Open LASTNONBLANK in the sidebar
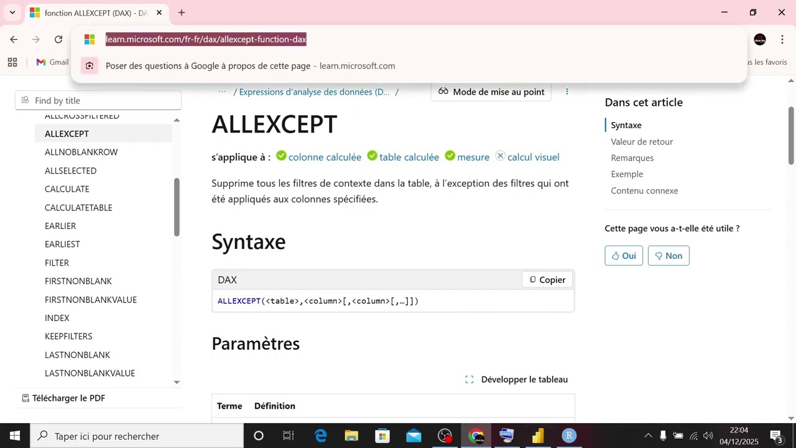 (x=77, y=355)
